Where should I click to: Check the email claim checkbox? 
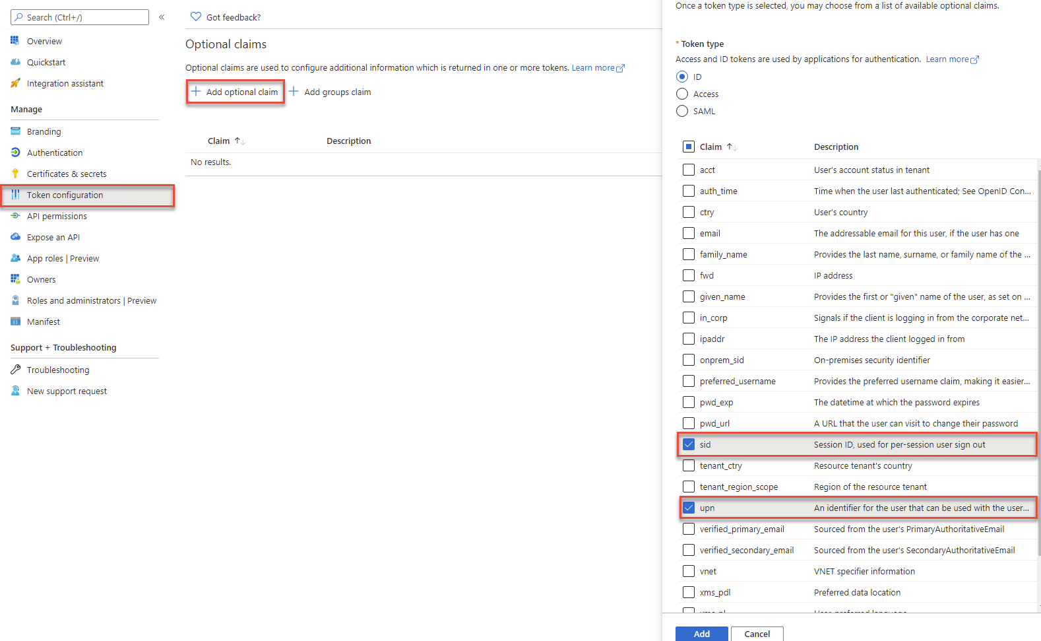[x=689, y=233]
